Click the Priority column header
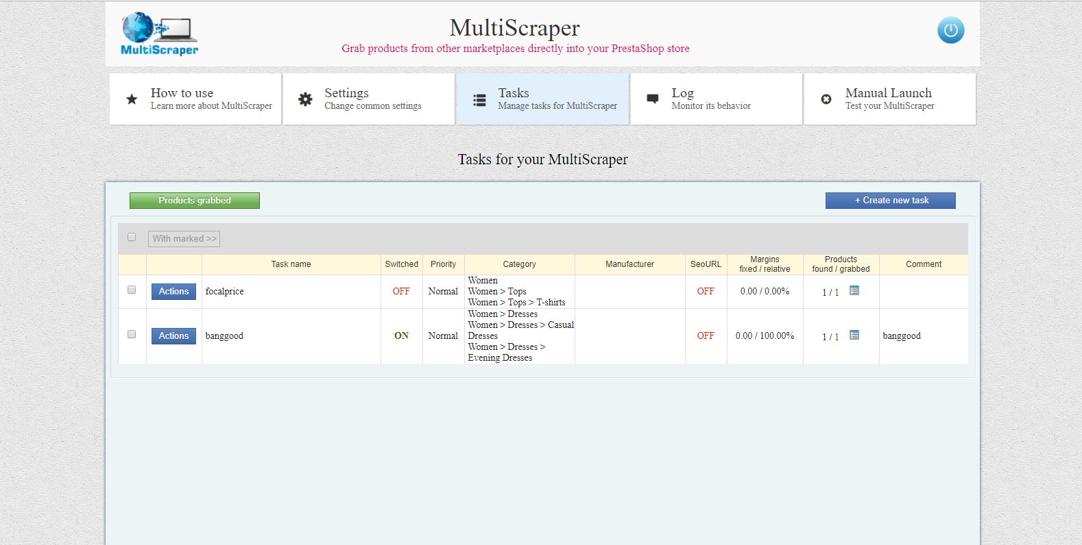The image size is (1082, 545). [443, 264]
